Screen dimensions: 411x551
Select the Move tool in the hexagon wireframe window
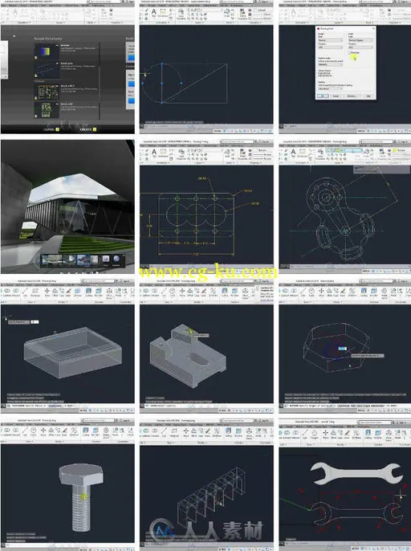[321, 292]
